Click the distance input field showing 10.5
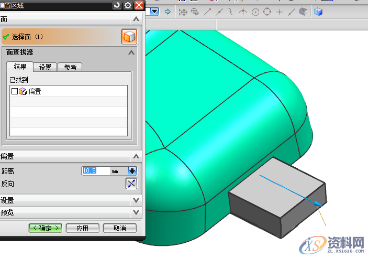 pyautogui.click(x=96, y=171)
